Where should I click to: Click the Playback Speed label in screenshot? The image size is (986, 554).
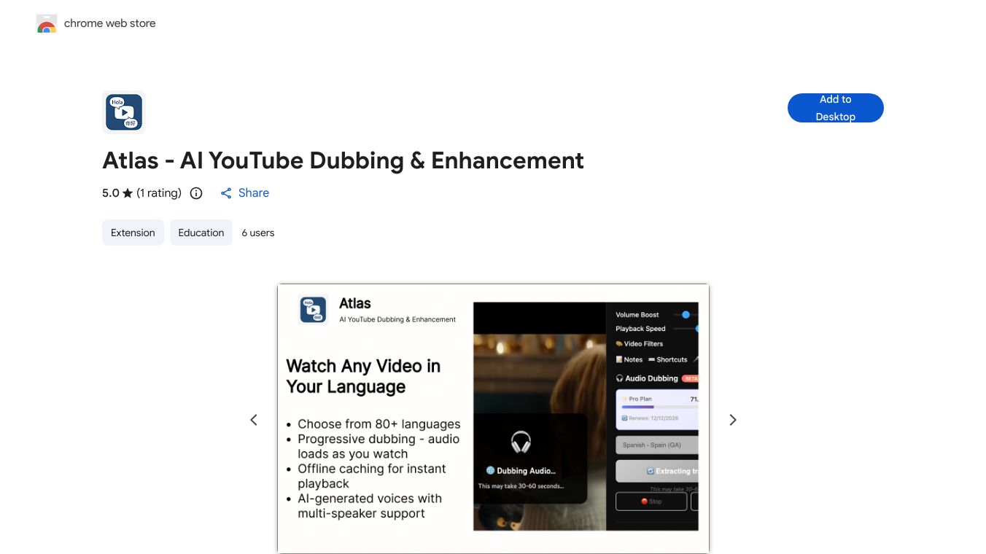[640, 329]
